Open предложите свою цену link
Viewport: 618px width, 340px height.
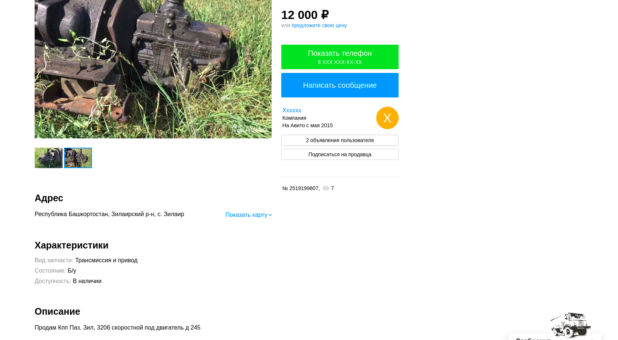coord(319,25)
